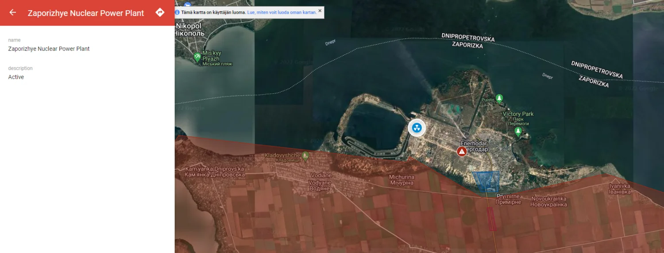Click the blue shaded polygon south of Enerhodar
The image size is (664, 253).
[486, 180]
